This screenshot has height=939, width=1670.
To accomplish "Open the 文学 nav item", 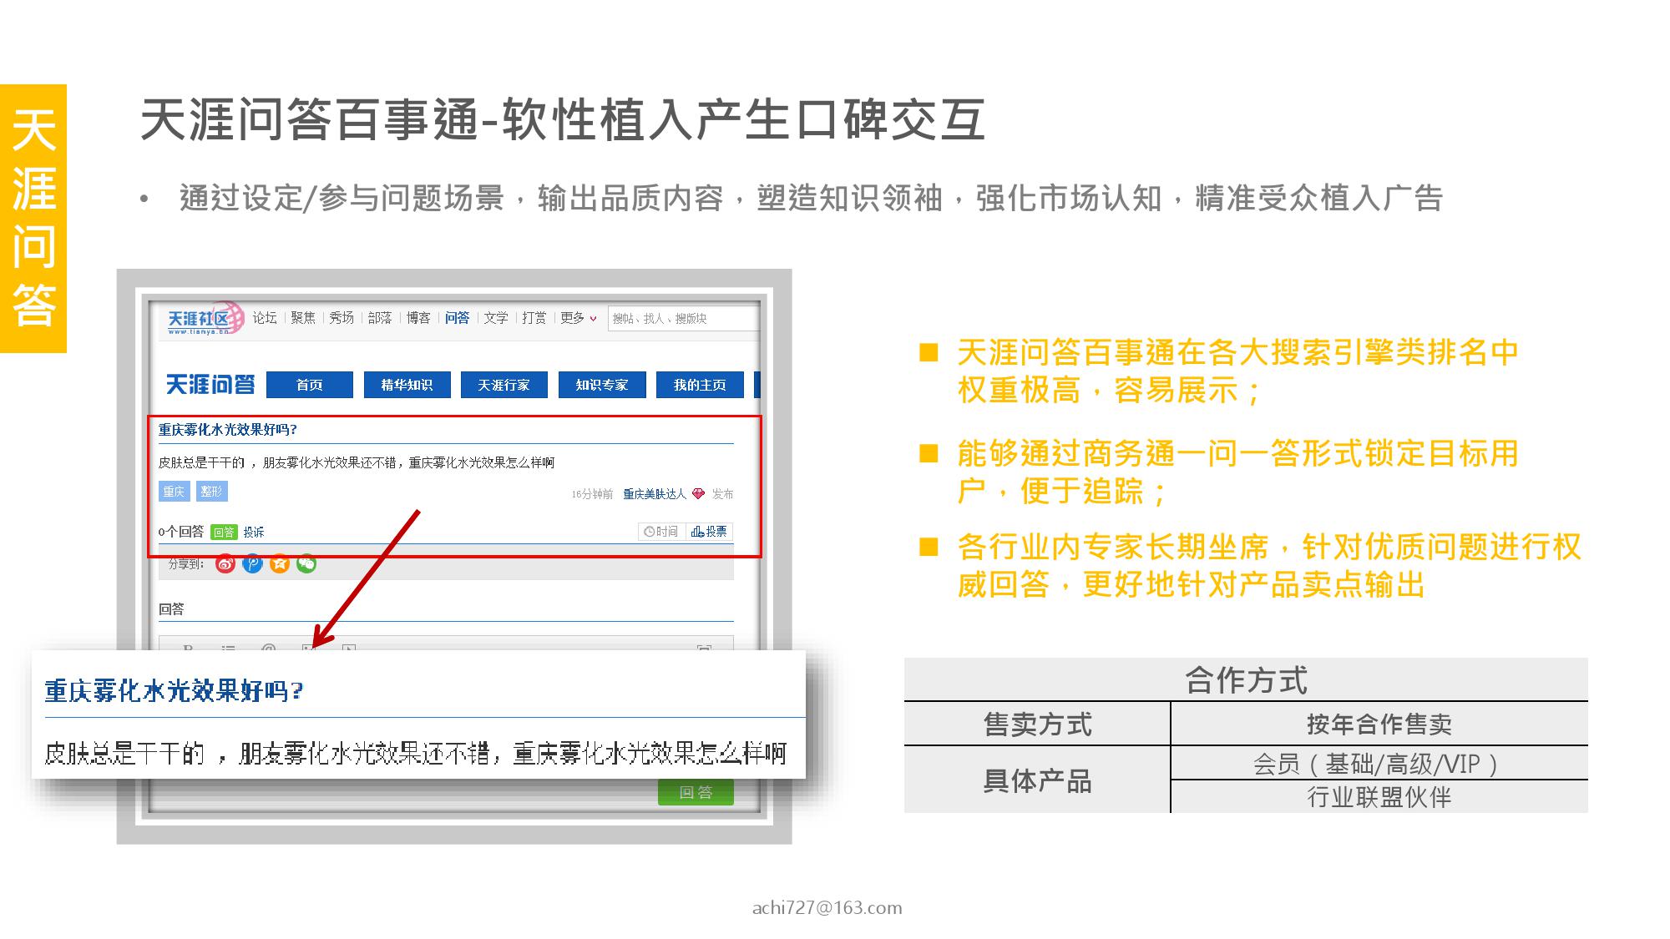I will (496, 318).
